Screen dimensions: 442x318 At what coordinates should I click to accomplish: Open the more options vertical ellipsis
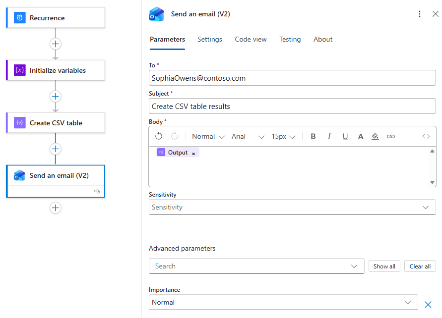tap(420, 14)
